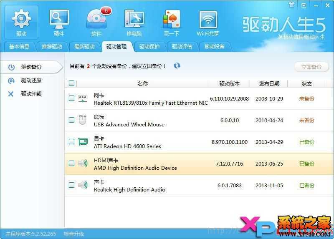Check the HDMI声卡 AMD Audio Device checkbox
This screenshot has height=239, width=334.
[71, 163]
